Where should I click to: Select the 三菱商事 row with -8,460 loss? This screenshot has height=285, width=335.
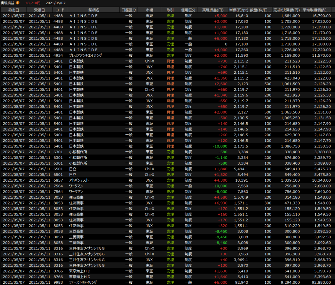[x=76, y=243]
